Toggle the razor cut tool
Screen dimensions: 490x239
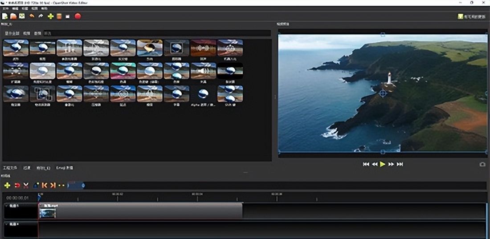pos(26,185)
